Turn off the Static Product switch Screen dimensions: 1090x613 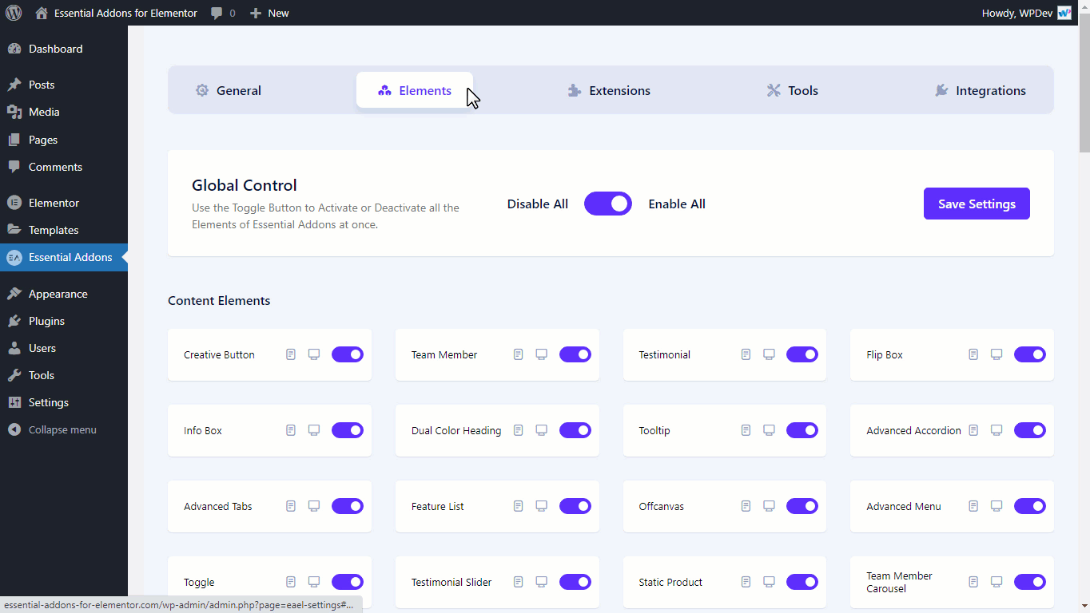(x=802, y=582)
